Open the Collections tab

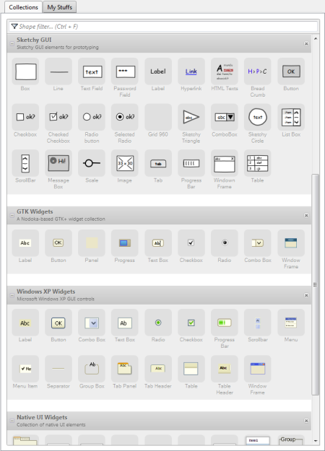pyautogui.click(x=24, y=7)
